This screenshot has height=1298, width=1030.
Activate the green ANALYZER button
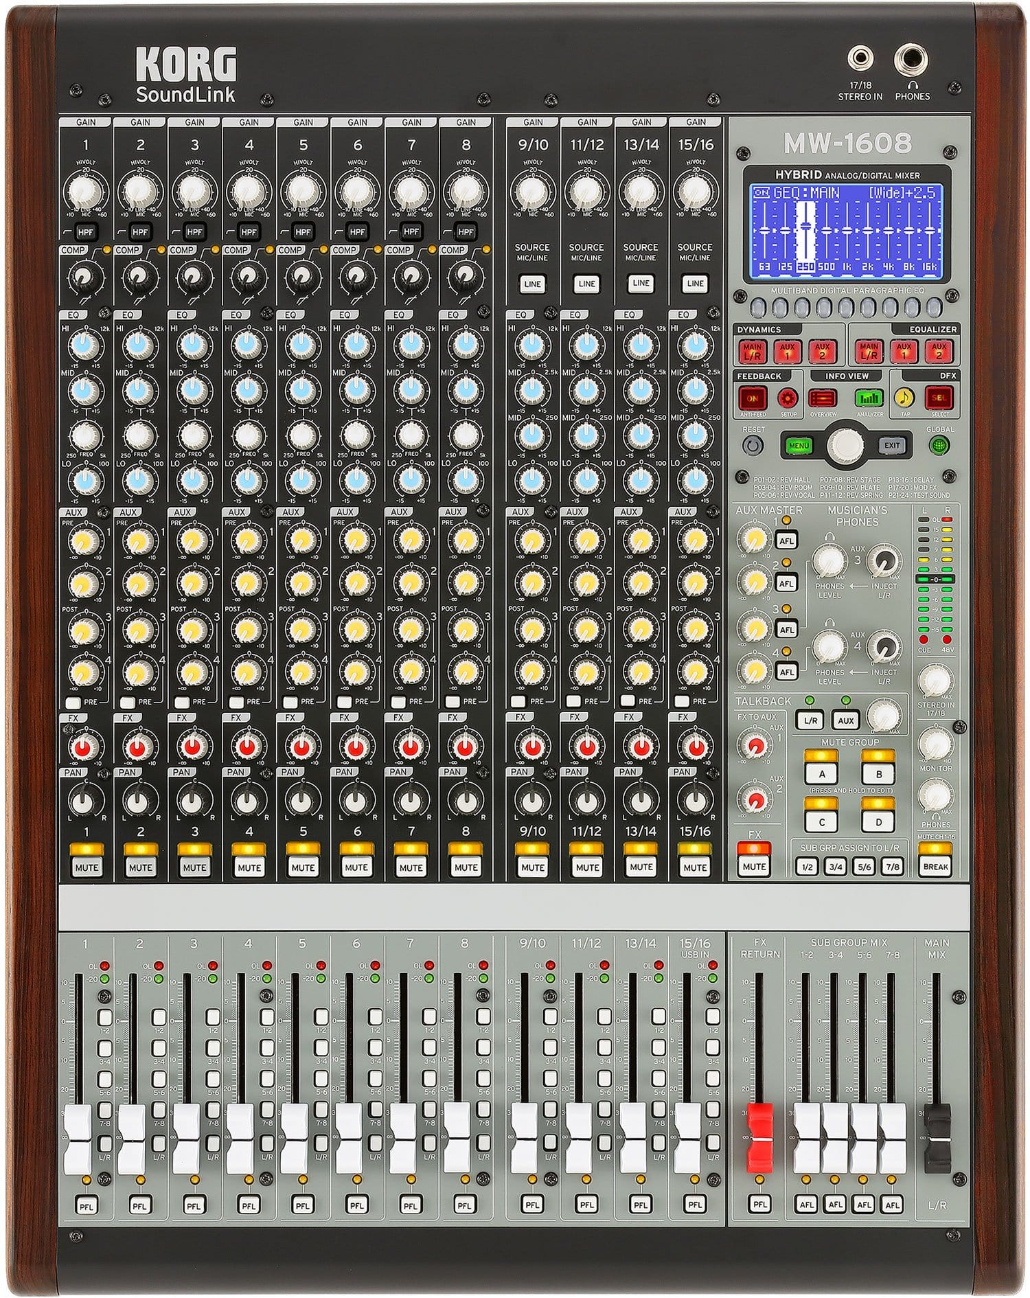869,398
